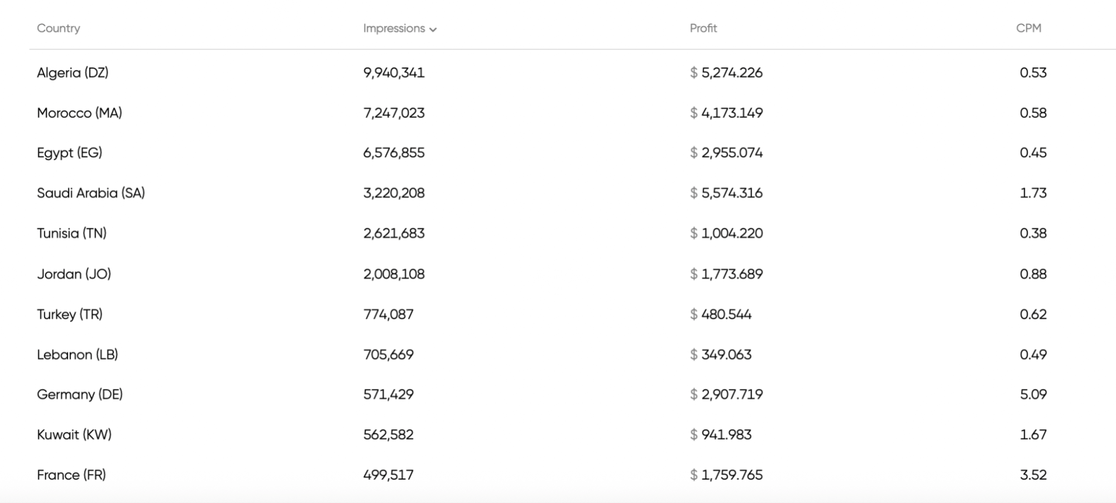
Task: Click Germany's CPM value 5.09
Action: (x=1033, y=395)
